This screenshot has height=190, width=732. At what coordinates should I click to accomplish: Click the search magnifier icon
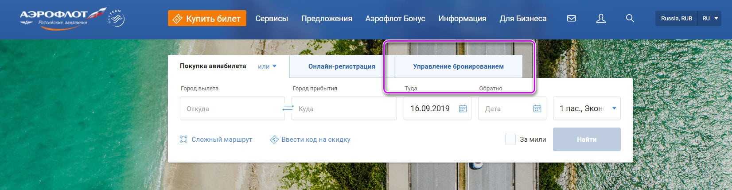click(630, 19)
